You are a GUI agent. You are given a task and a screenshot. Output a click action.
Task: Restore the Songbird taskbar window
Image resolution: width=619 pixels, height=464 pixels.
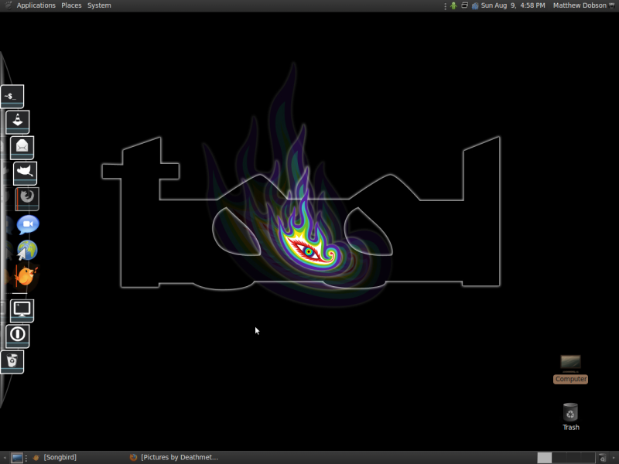55,458
